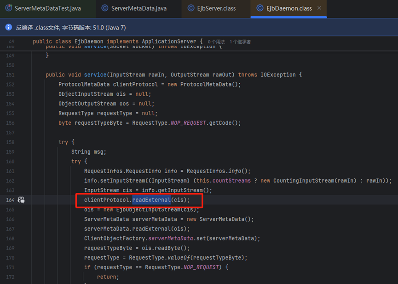Click the AI assistant gutter icon on line 164

(21, 200)
